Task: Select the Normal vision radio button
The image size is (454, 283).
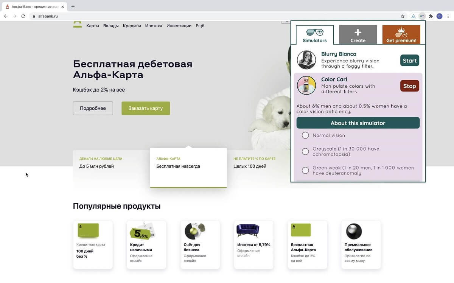Action: 305,135
